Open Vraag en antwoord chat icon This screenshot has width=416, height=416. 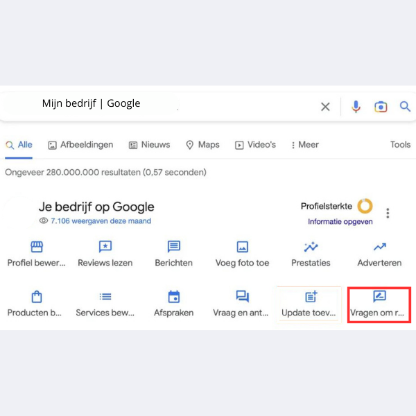coord(243,296)
